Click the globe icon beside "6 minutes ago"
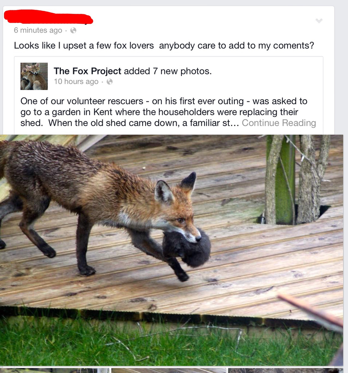This screenshot has width=348, height=373. 74,30
